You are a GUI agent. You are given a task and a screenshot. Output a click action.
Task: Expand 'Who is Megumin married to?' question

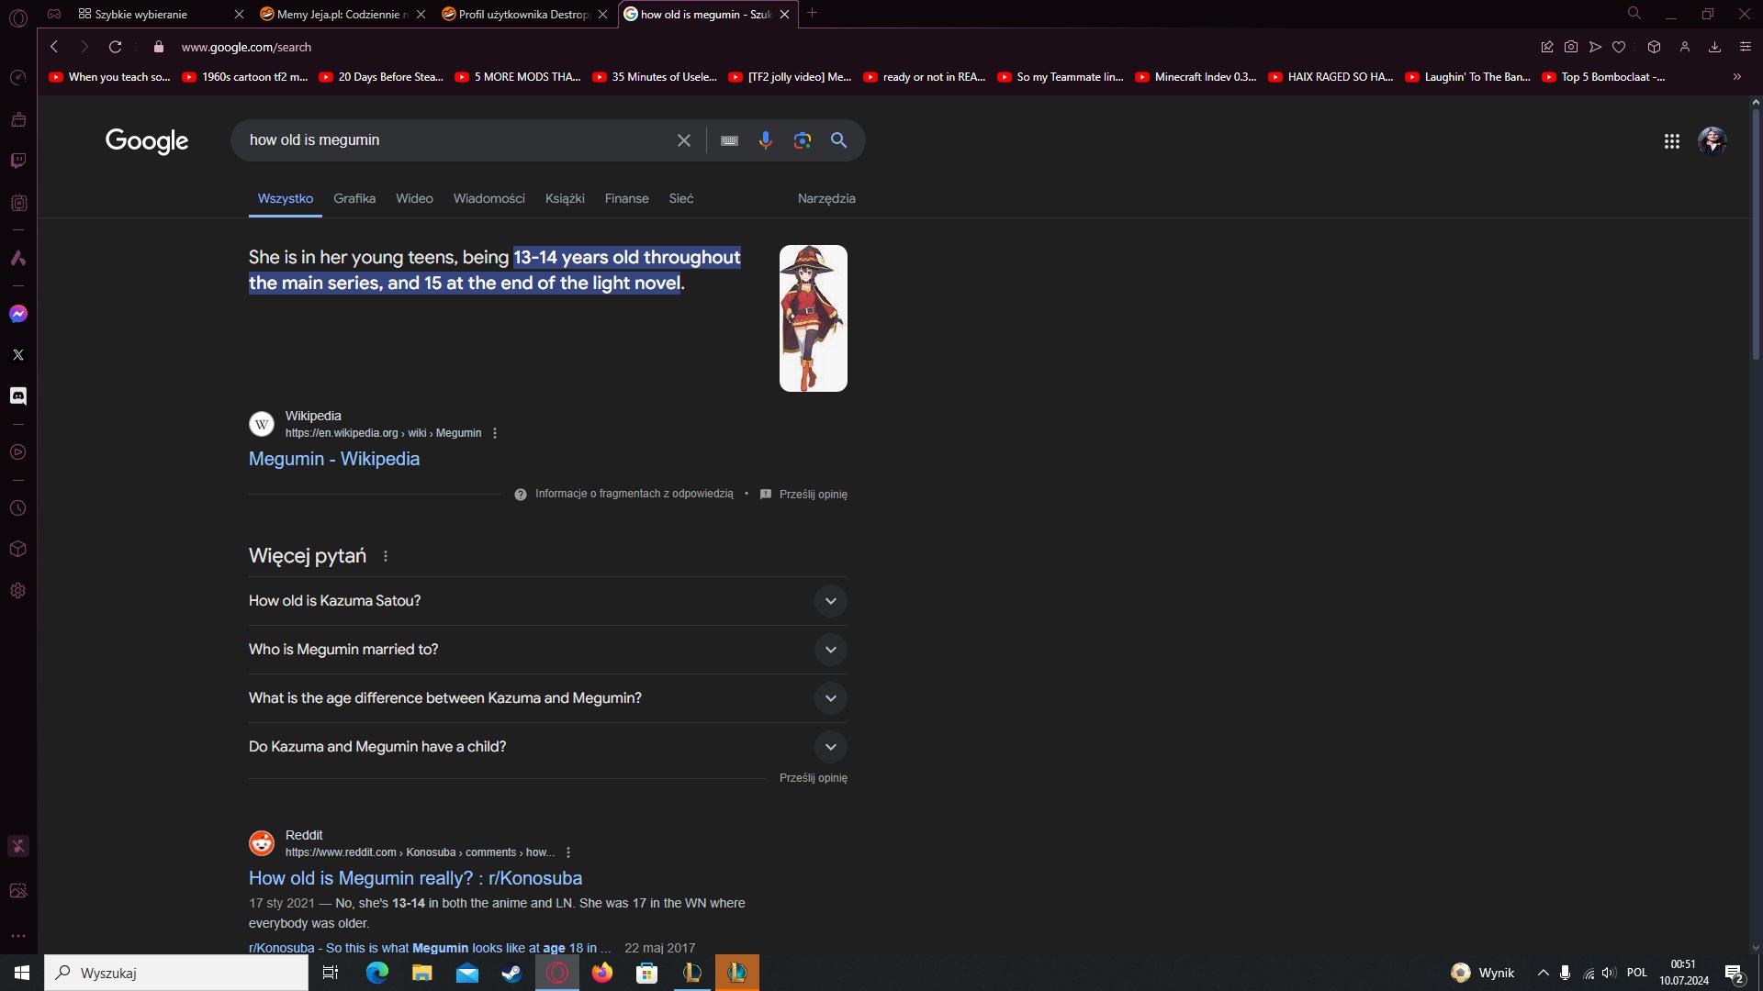click(548, 650)
